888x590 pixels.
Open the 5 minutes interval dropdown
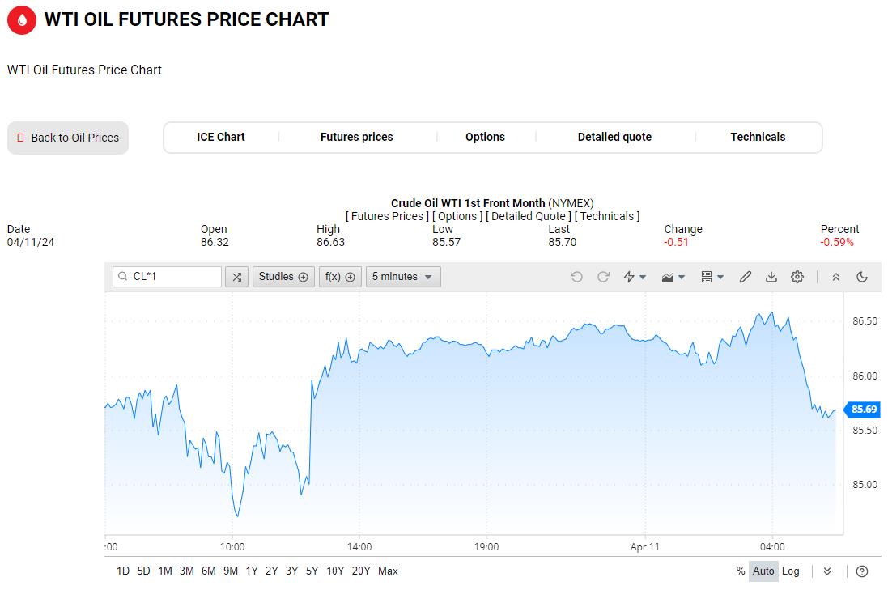(403, 277)
